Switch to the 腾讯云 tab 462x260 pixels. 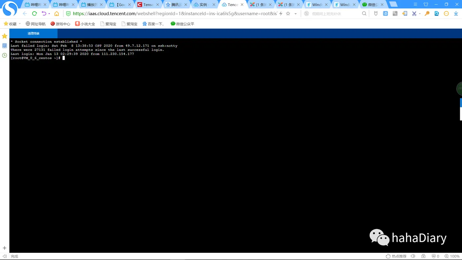[176, 5]
